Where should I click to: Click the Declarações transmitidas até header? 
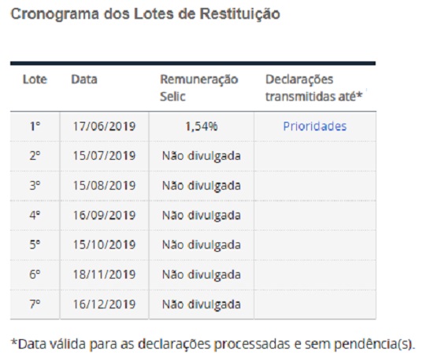[x=314, y=87]
